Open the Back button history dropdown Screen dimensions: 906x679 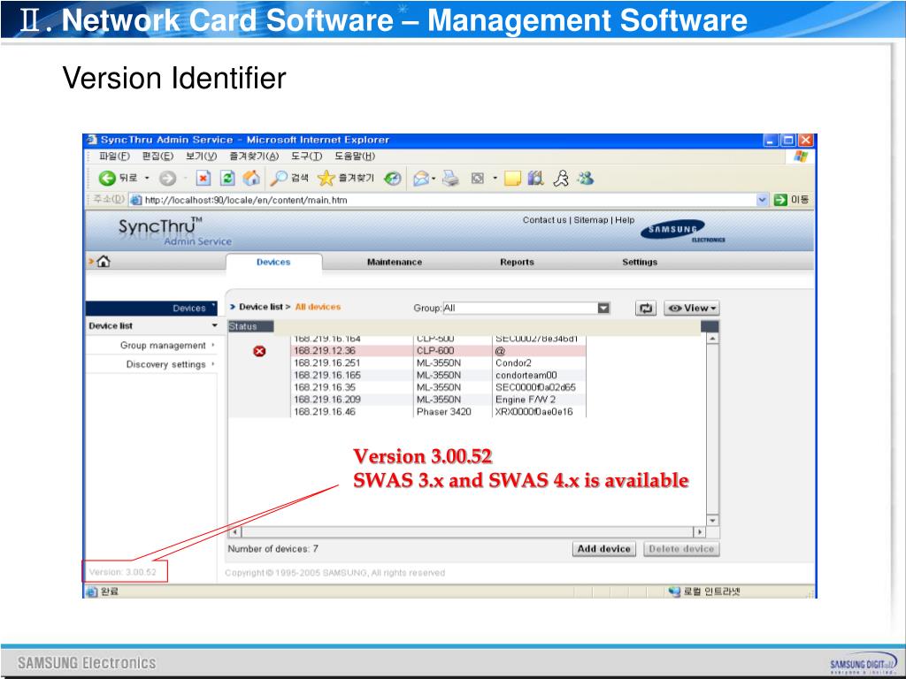coord(147,179)
